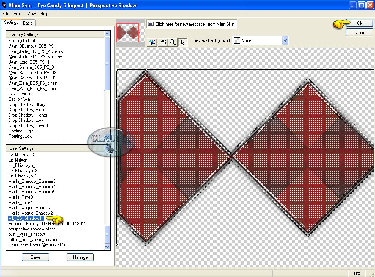Select @nn_Jade_EC5_PS_Accents preset
Image resolution: width=375 pixels, height=277 pixels.
coord(35,51)
